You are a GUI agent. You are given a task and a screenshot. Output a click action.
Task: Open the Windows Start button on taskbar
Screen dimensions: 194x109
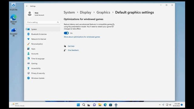(x=78, y=105)
